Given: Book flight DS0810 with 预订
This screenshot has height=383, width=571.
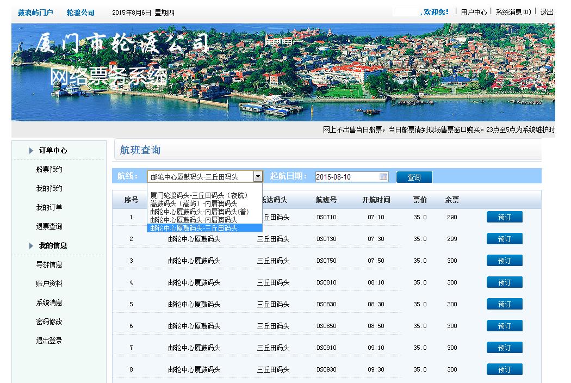Looking at the screenshot, I should coord(504,282).
